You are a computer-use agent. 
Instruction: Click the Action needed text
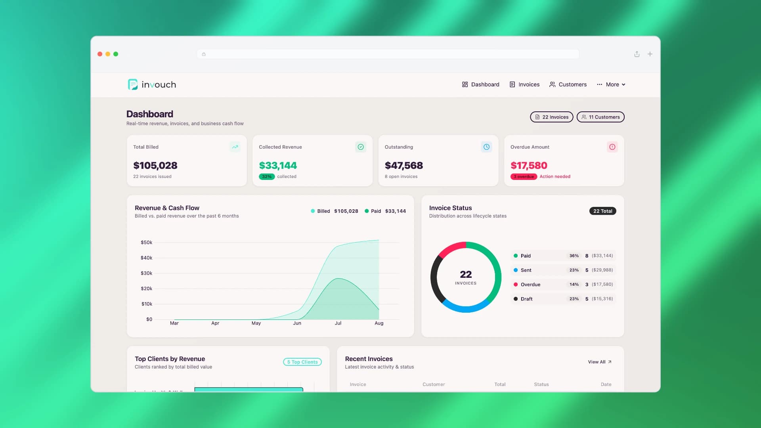point(555,177)
